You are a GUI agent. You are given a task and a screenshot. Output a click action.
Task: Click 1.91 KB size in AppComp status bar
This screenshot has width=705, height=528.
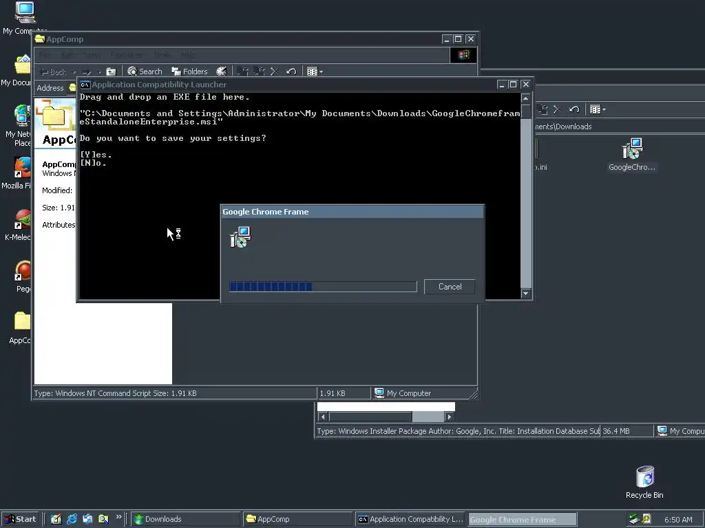[333, 393]
